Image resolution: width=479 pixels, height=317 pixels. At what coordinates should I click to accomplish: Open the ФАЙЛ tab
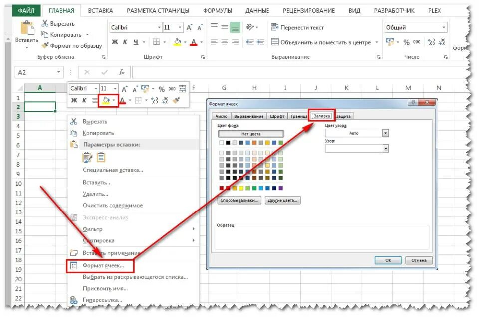(x=26, y=10)
